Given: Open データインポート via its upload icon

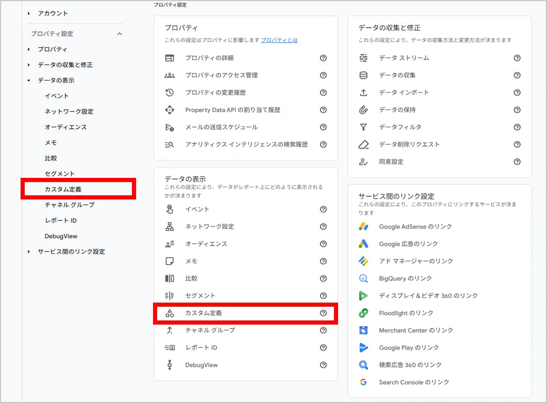Looking at the screenshot, I should (x=363, y=92).
